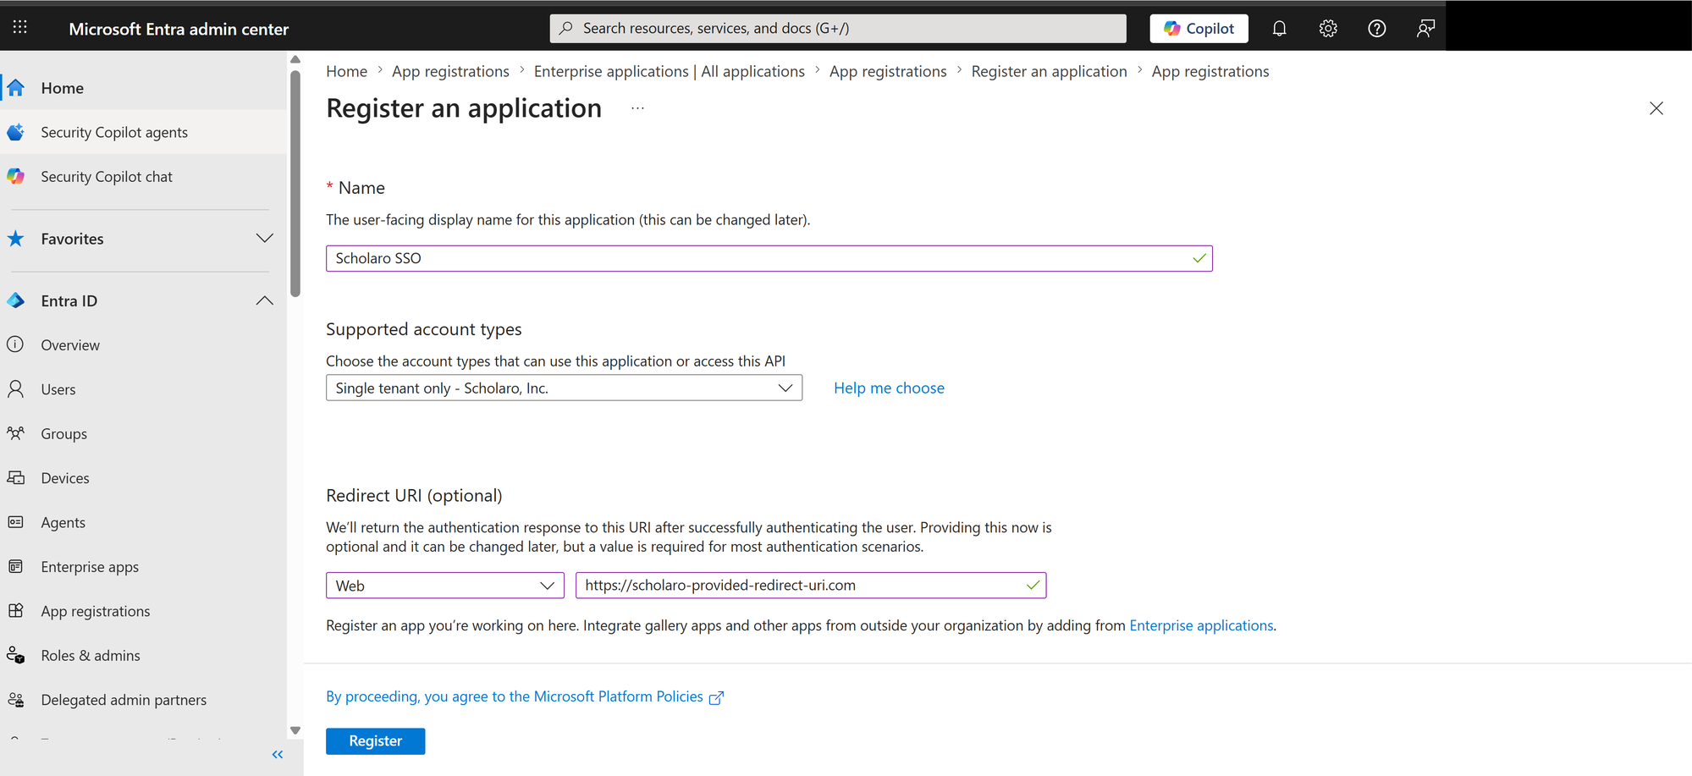This screenshot has height=776, width=1692.
Task: Click the sidebar scroll down arrow
Action: click(x=295, y=730)
